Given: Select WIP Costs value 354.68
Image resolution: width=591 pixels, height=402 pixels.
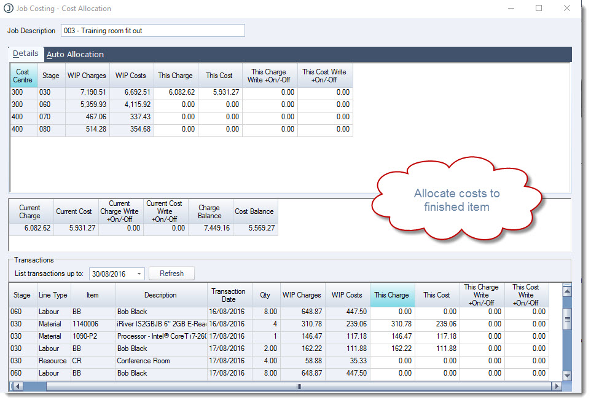Looking at the screenshot, I should [131, 129].
